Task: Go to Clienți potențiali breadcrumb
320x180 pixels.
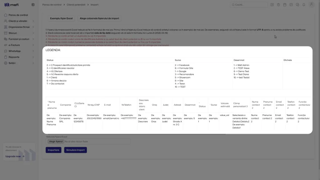Action: click(76, 5)
